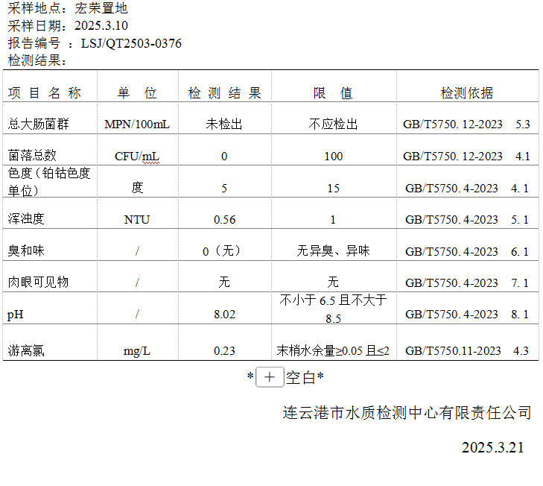Select the 末梢水余量 limit cell
Viewport: 543px width, 486px height.
[333, 350]
